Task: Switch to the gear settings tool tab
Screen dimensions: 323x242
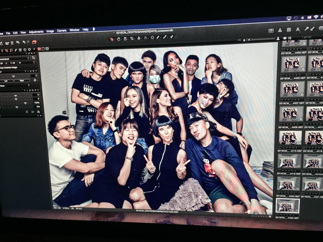Action: [29, 50]
